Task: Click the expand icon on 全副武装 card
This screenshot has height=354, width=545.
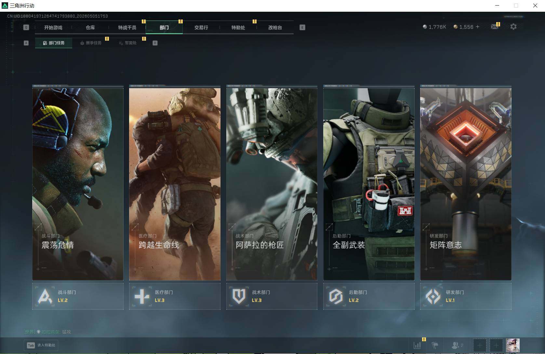Action: click(x=329, y=227)
